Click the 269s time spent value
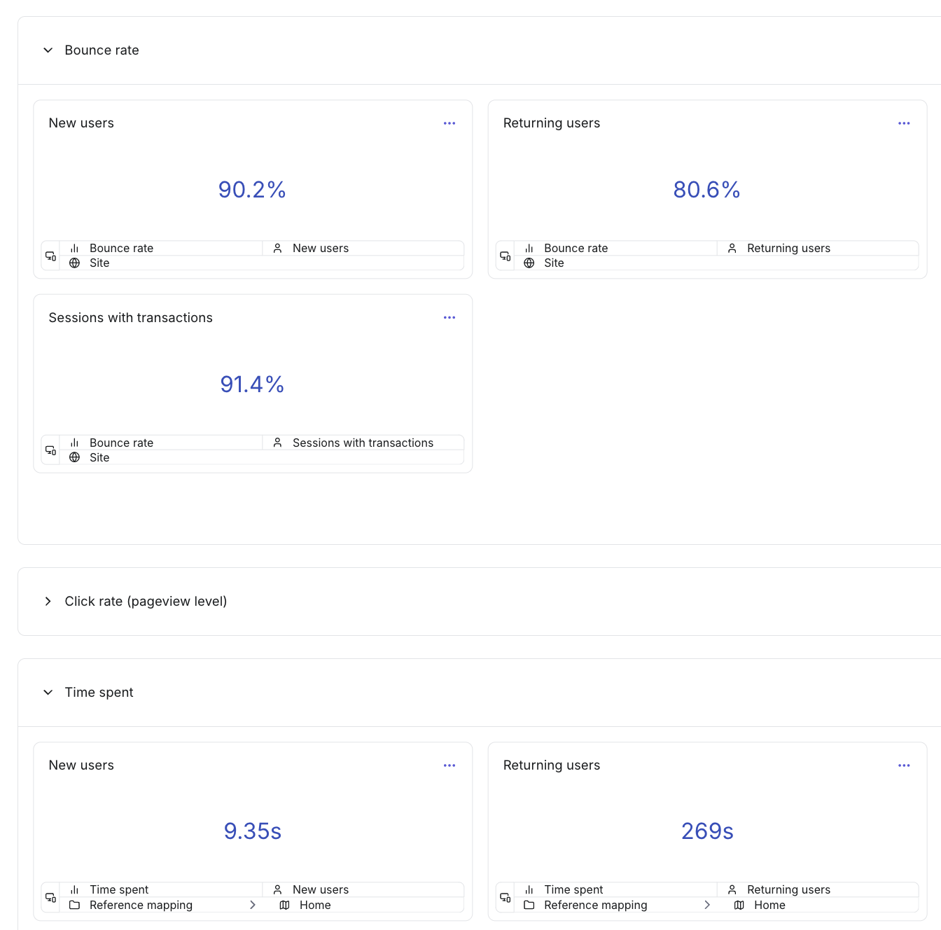Screen dimensions: 941x930 coord(707,831)
